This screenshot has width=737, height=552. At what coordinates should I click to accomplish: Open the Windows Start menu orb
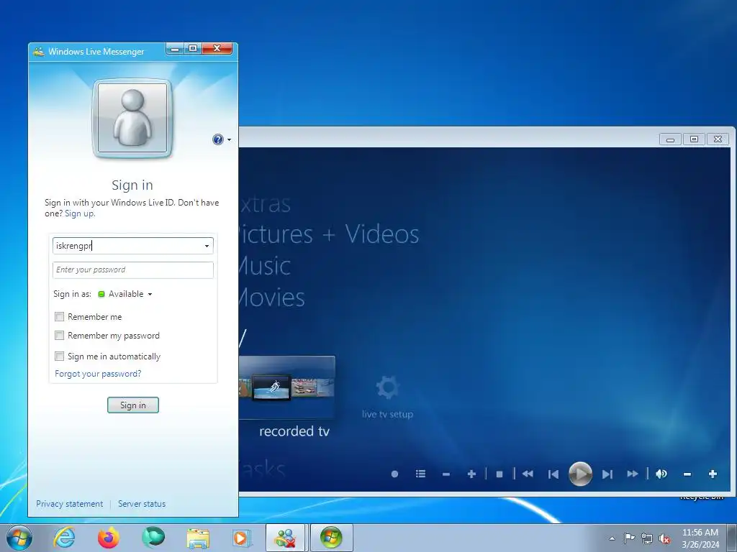tap(19, 538)
